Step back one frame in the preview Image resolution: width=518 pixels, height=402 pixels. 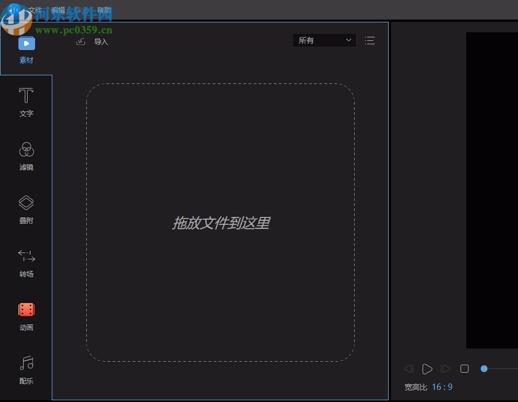coord(409,369)
